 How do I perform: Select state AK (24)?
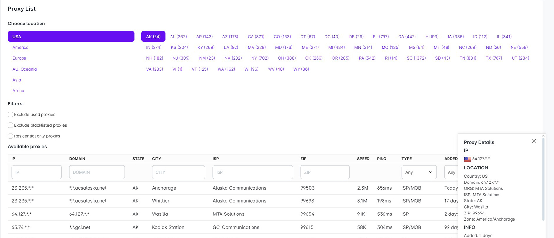[x=153, y=36]
